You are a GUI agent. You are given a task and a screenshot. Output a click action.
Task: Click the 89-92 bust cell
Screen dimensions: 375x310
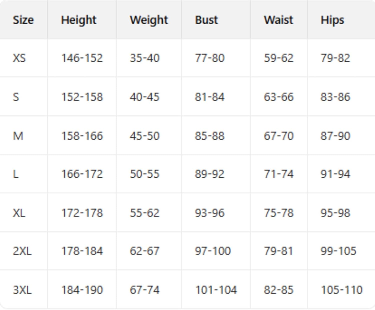tap(209, 174)
